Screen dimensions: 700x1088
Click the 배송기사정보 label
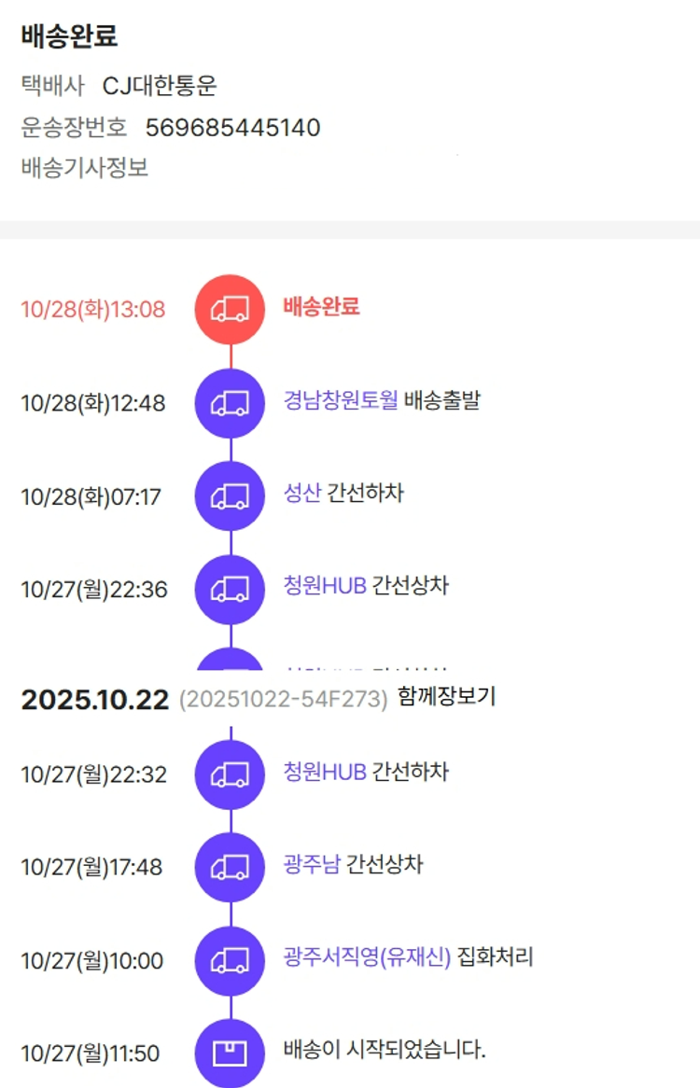tap(84, 168)
